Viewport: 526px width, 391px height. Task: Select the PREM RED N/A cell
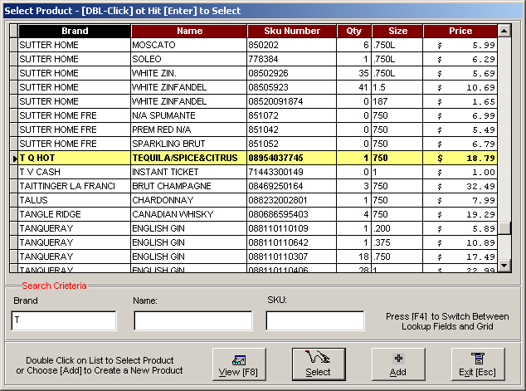pyautogui.click(x=189, y=130)
